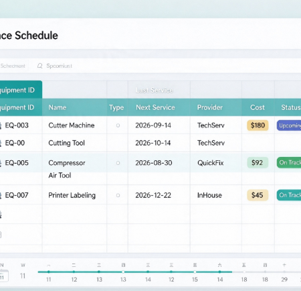Click the On Track badge in QuickFix row
Viewport: 301px width, 291px height.
tap(289, 162)
